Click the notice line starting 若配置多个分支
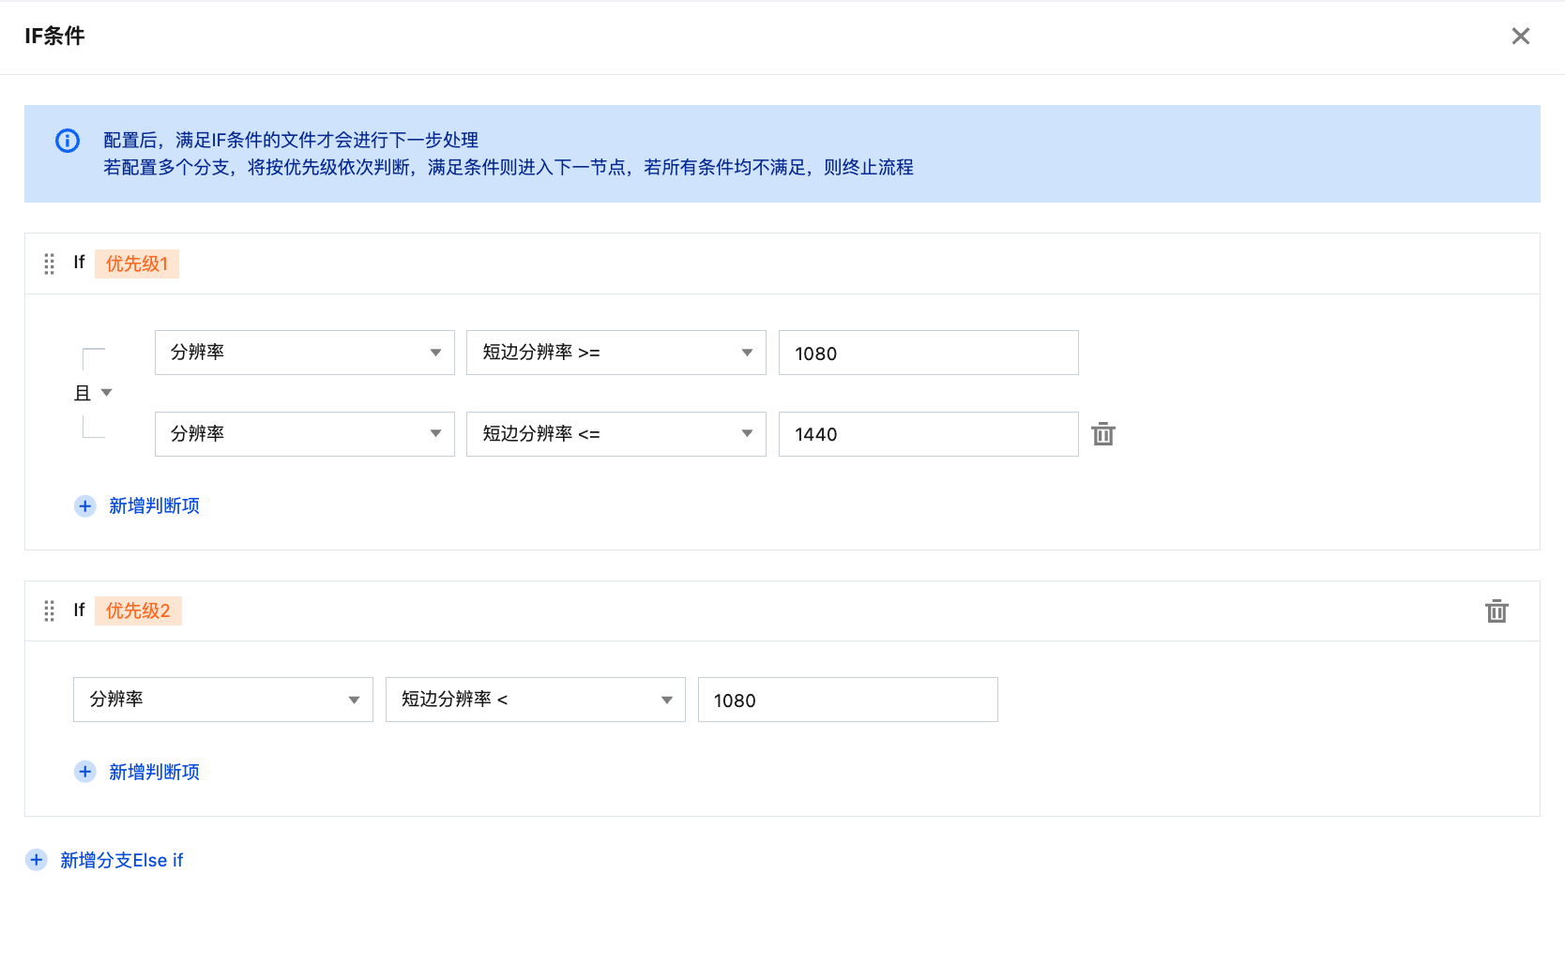The image size is (1565, 964). pyautogui.click(x=509, y=167)
